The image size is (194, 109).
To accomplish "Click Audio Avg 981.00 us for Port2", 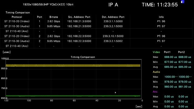I will tap(185, 87).
